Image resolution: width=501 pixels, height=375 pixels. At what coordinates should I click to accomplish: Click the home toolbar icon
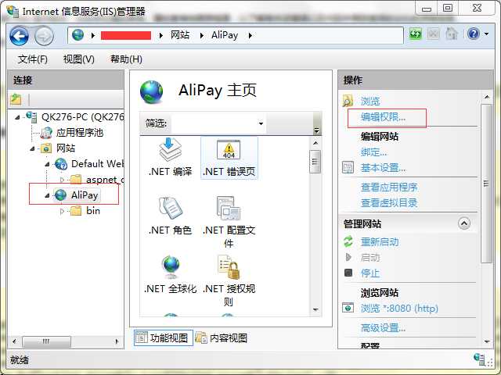click(452, 34)
